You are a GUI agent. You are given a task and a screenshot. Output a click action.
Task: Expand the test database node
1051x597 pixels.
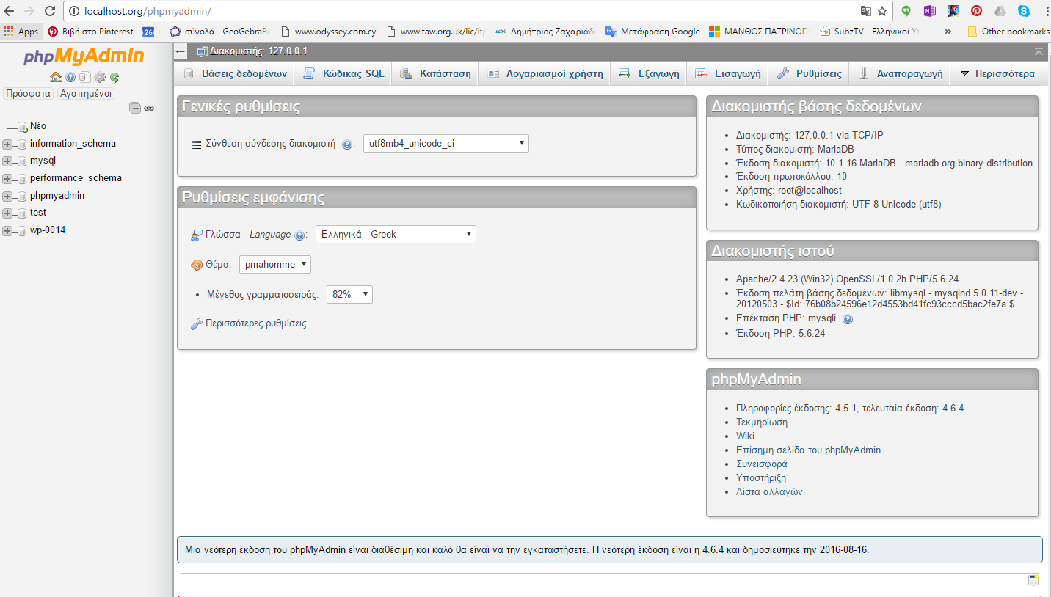tap(7, 213)
